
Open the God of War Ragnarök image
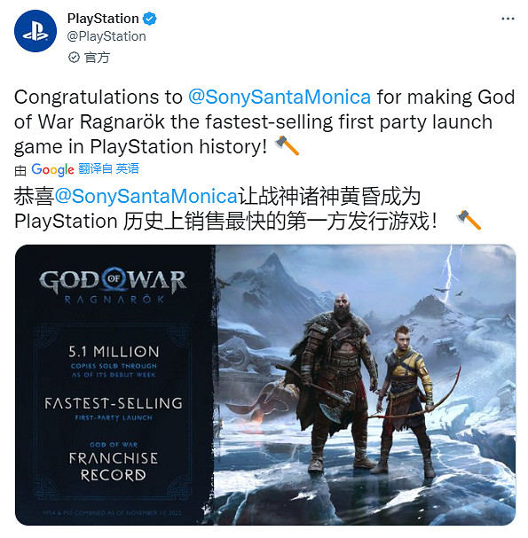point(265,385)
